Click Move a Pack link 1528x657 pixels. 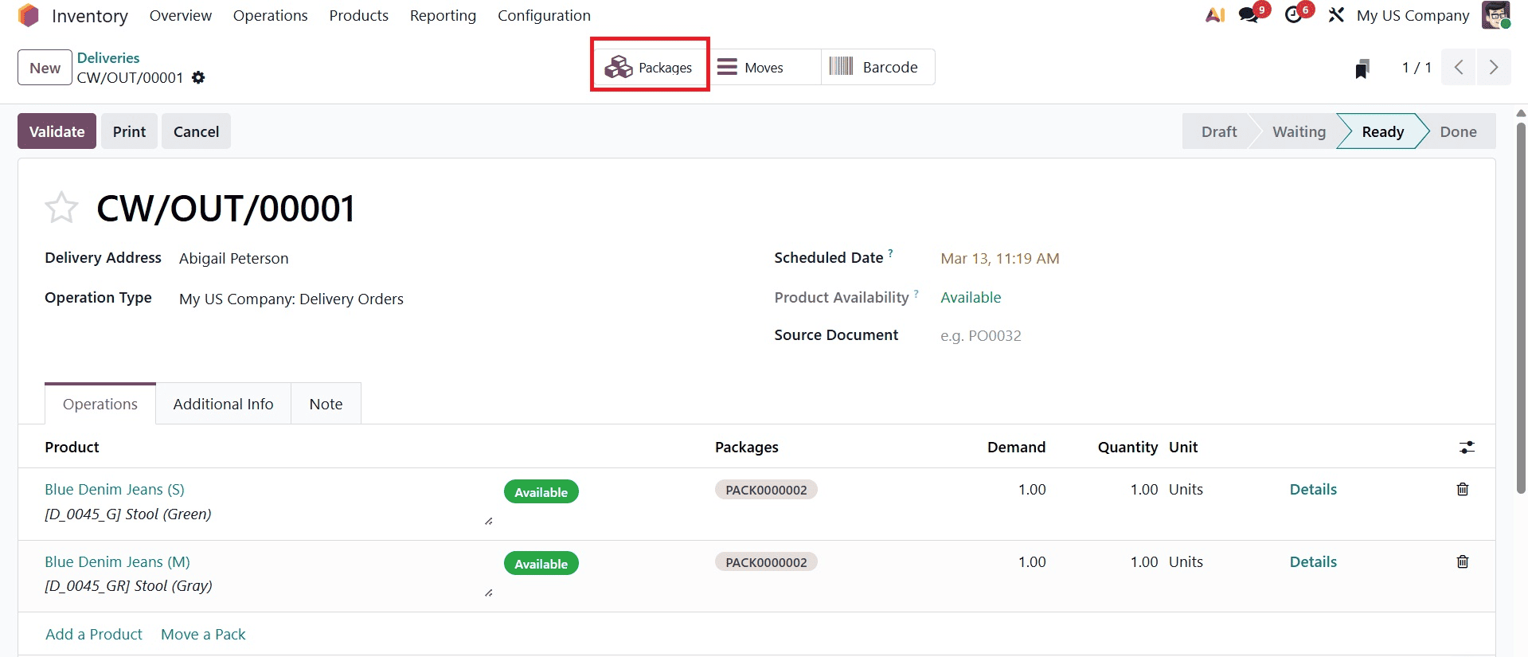(203, 634)
